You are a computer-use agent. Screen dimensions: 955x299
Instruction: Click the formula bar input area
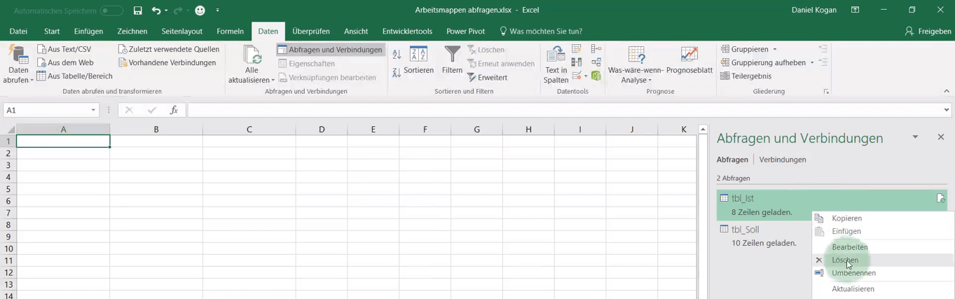point(565,110)
